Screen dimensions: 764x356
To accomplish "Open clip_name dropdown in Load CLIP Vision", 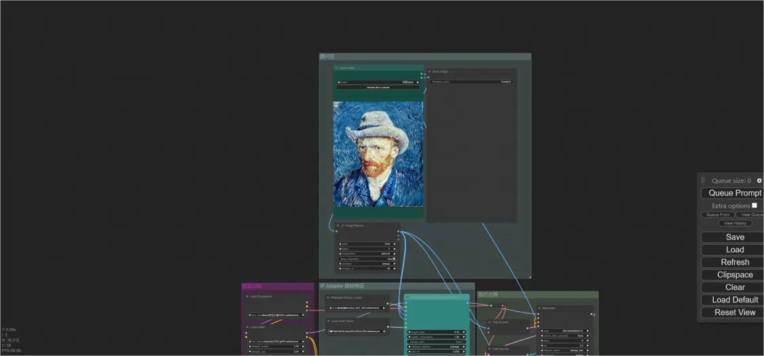I will click(x=357, y=331).
